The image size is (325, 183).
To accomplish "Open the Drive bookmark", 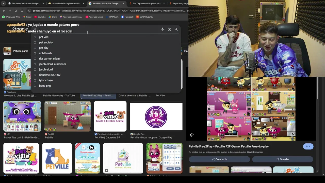I will [53, 17].
